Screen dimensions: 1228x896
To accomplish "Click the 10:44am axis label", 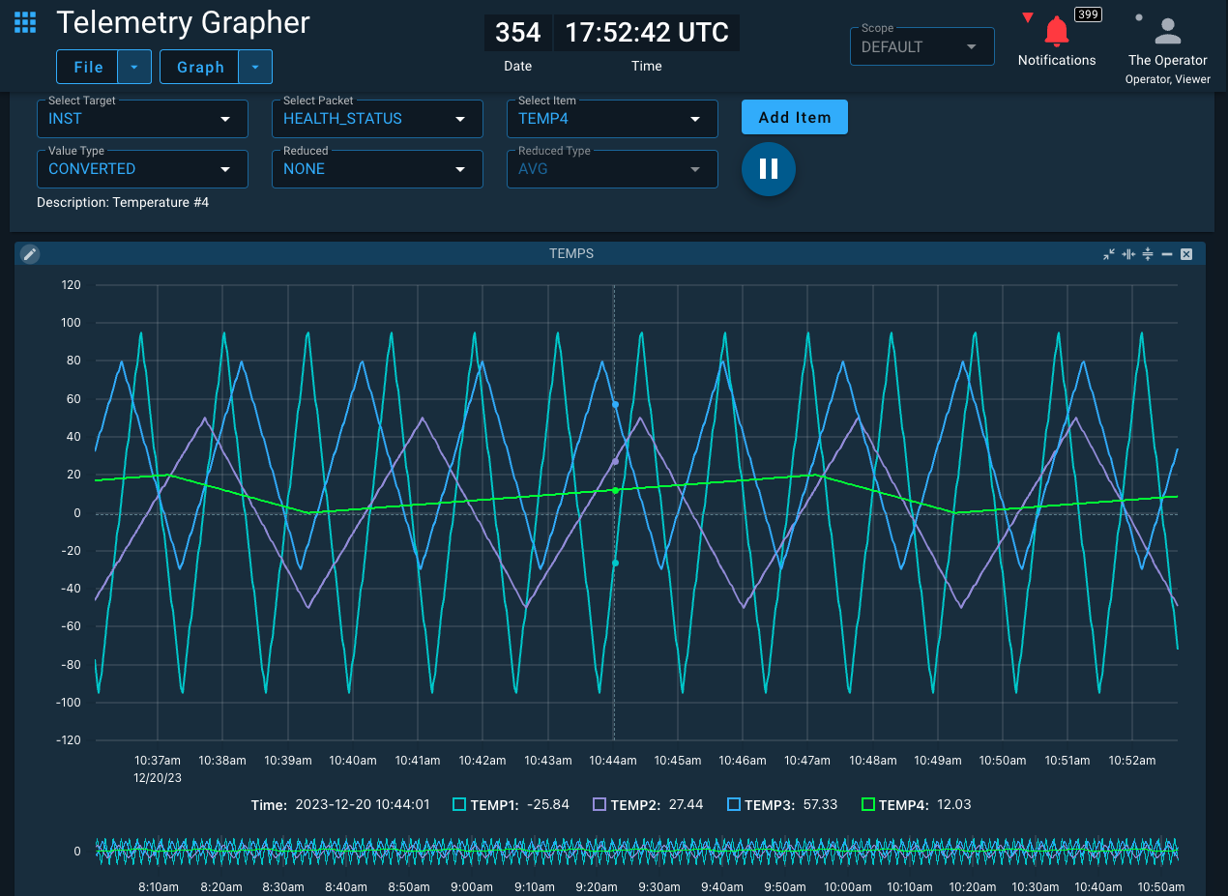I will pos(613,761).
